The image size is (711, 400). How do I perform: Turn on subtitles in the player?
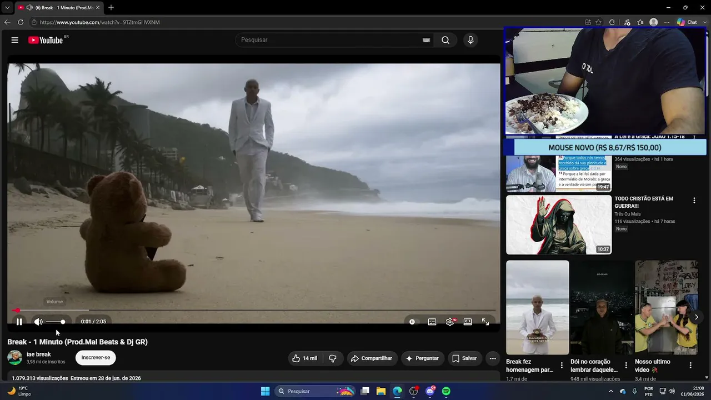point(432,322)
